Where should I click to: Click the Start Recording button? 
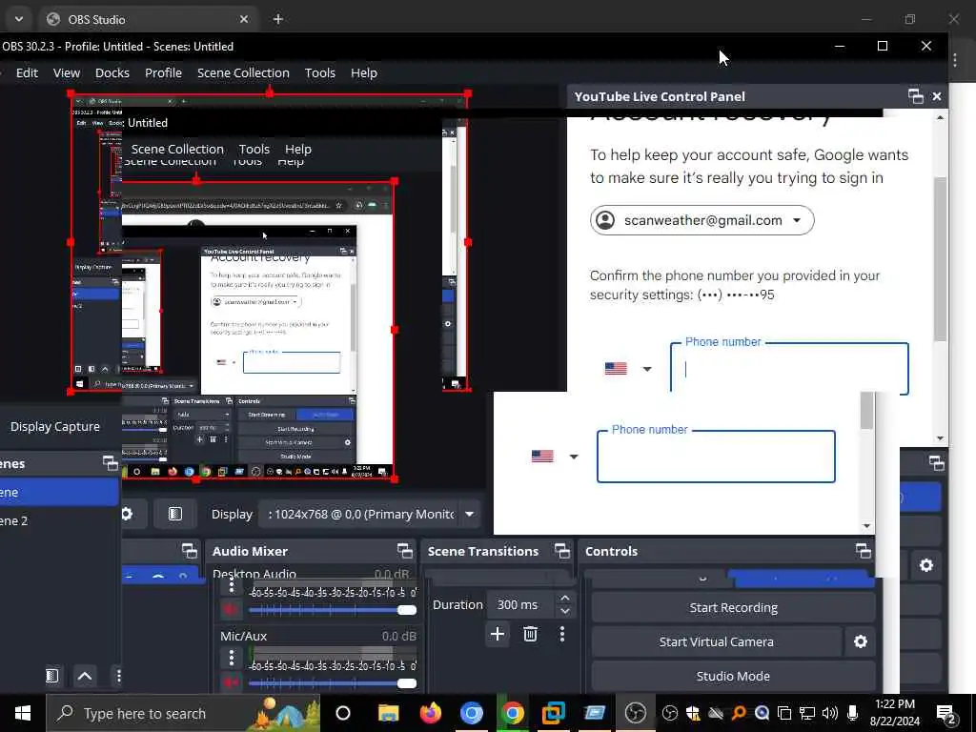pyautogui.click(x=733, y=607)
